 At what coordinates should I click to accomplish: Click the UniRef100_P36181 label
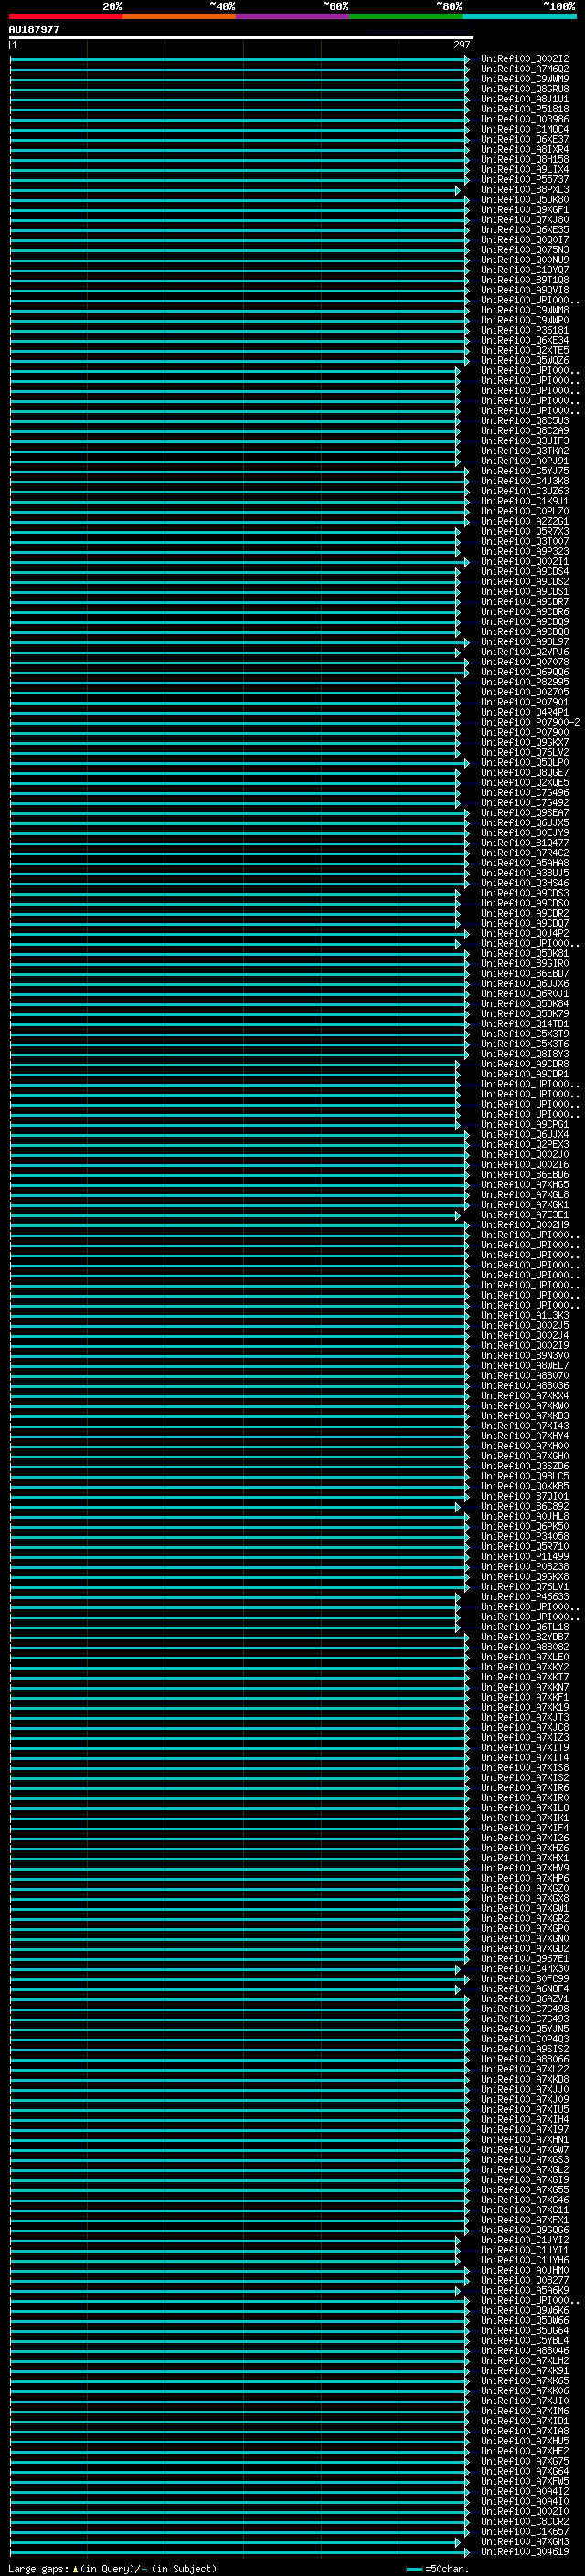pyautogui.click(x=524, y=330)
